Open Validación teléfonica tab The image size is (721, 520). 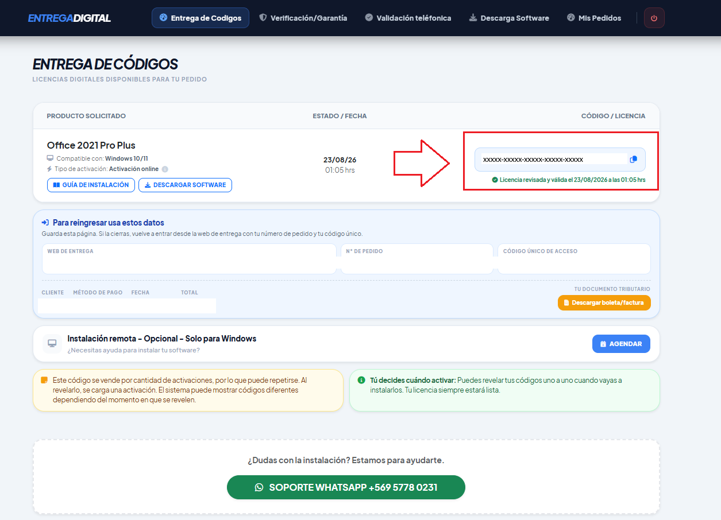coord(408,18)
